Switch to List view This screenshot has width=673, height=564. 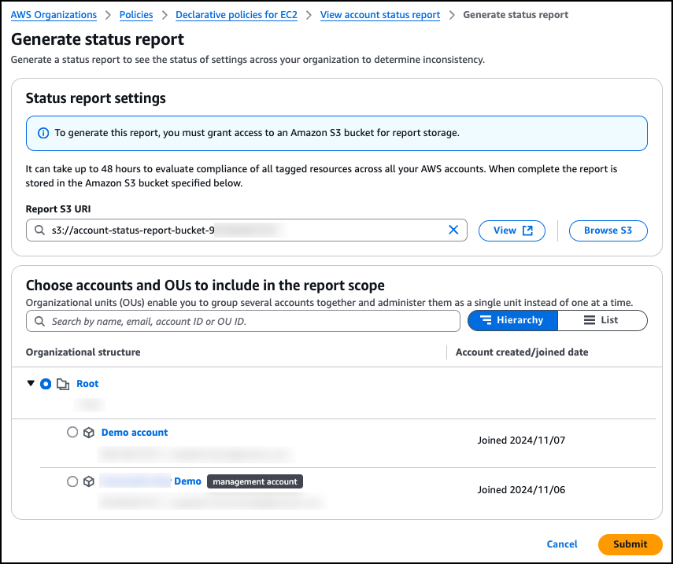(602, 320)
